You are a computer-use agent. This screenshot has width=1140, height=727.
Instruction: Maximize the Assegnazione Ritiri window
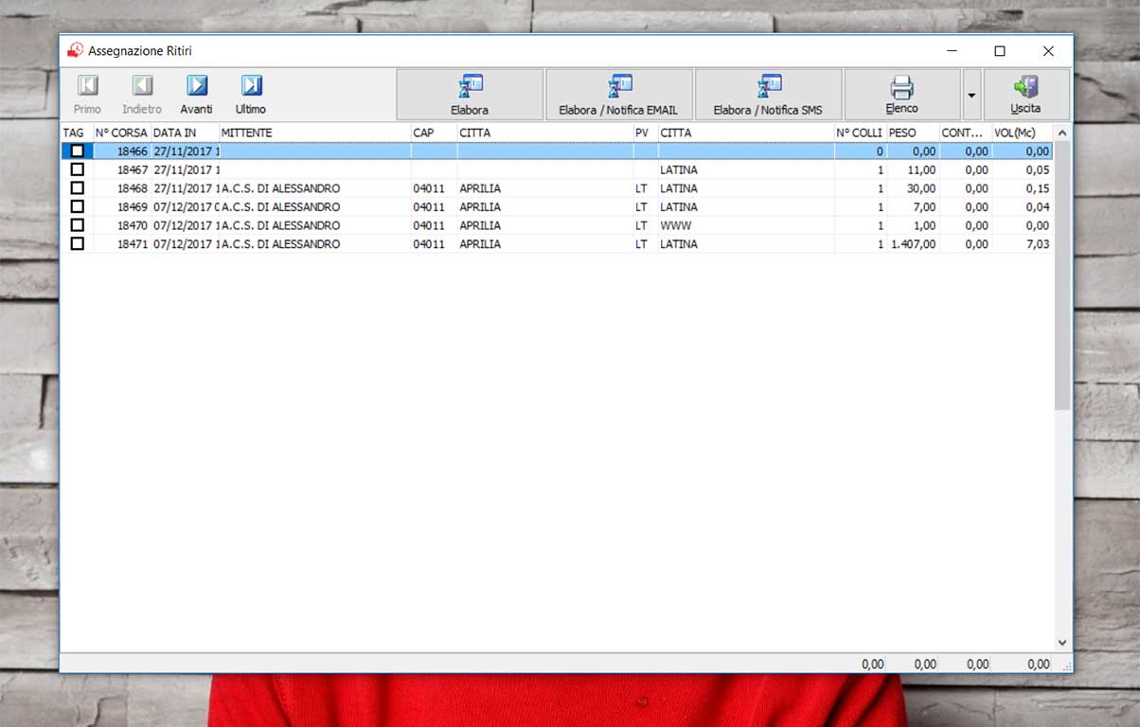pyautogui.click(x=1000, y=51)
